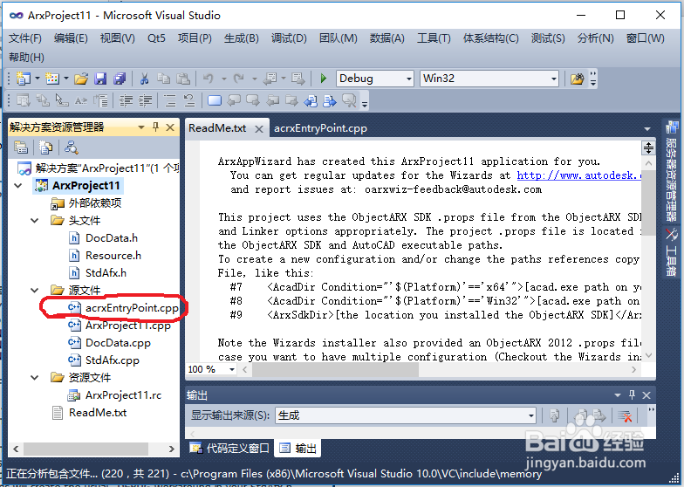The image size is (684, 487).
Task: Open the New Project dropdown arrow
Action: (x=37, y=79)
